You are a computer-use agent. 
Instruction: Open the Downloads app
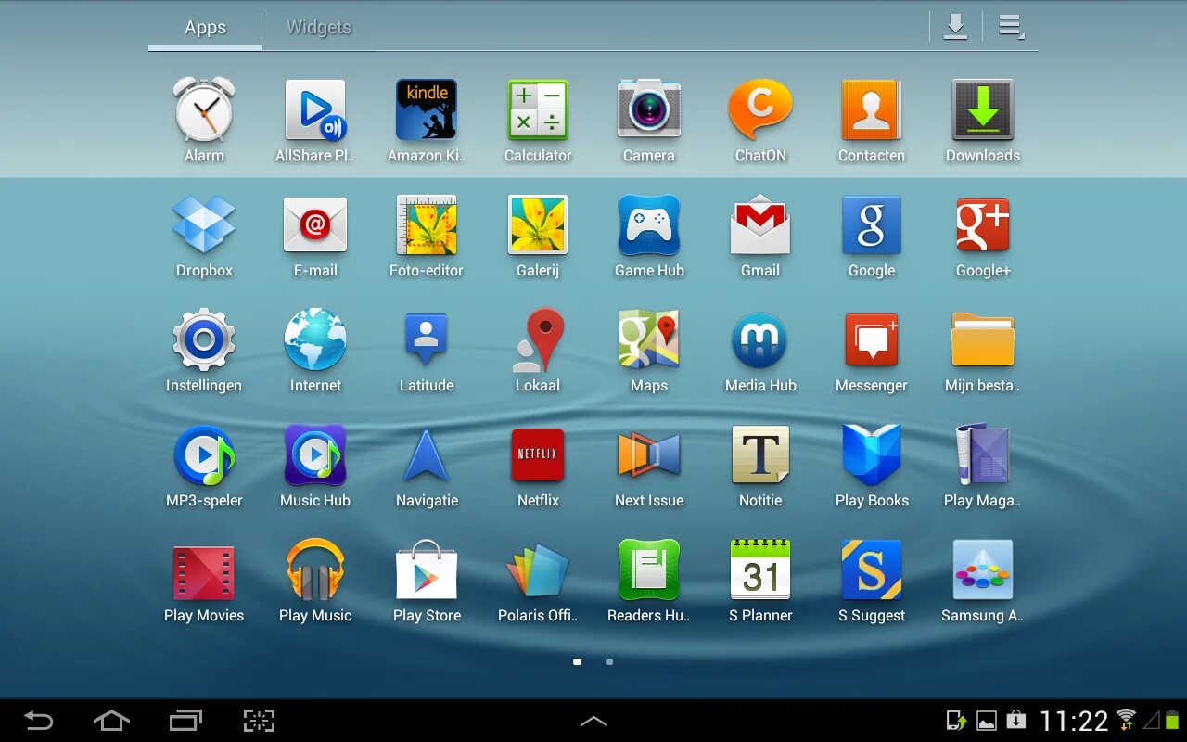coord(983,110)
